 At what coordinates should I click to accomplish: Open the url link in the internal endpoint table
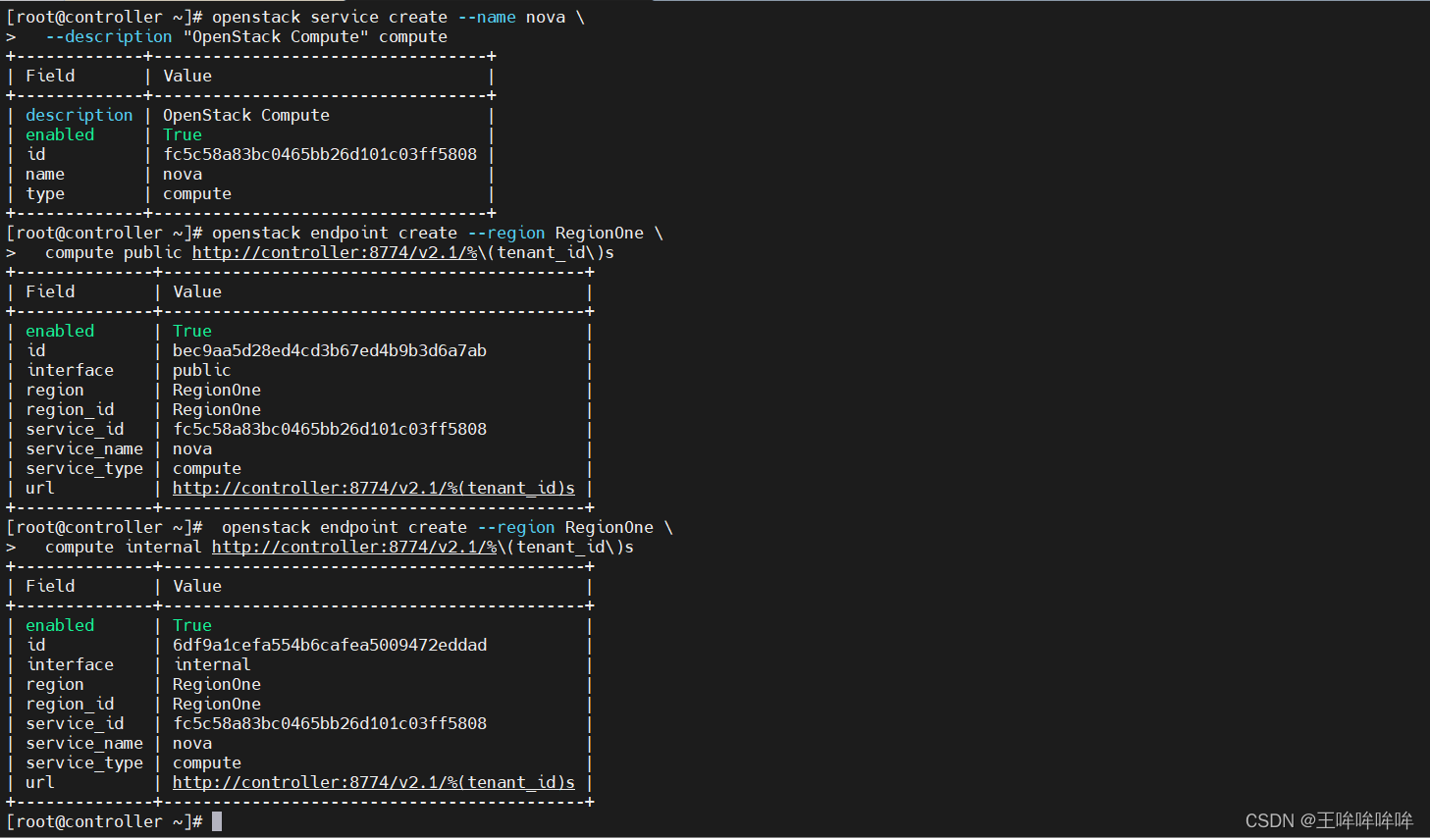[x=374, y=782]
